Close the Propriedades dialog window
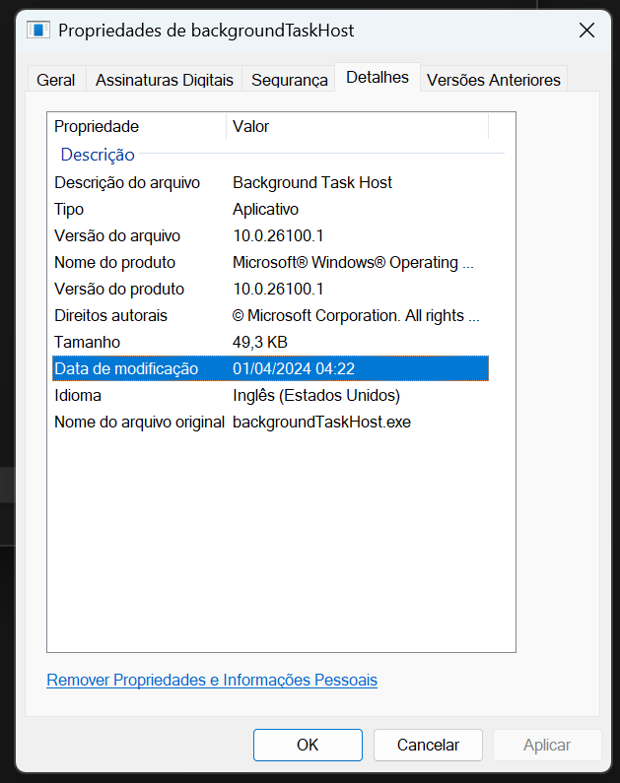The image size is (620, 783). point(586,31)
